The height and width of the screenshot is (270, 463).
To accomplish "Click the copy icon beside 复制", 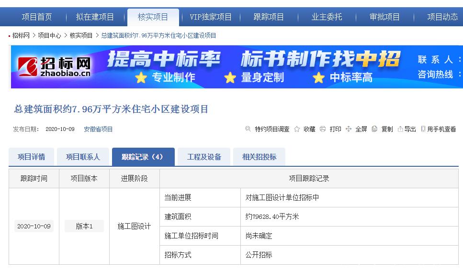I will 374,129.
